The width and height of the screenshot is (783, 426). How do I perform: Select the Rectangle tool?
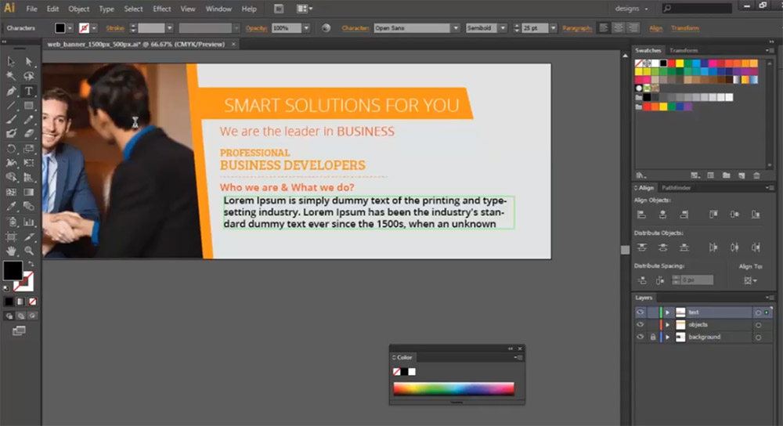(x=29, y=106)
